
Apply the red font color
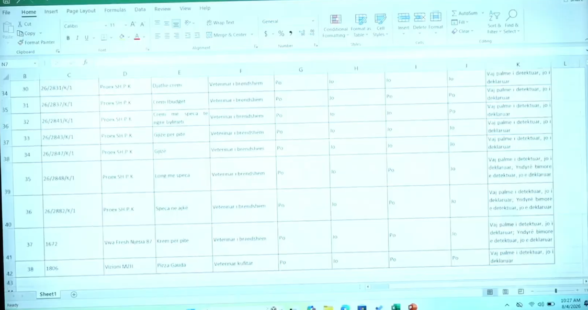[x=137, y=37]
